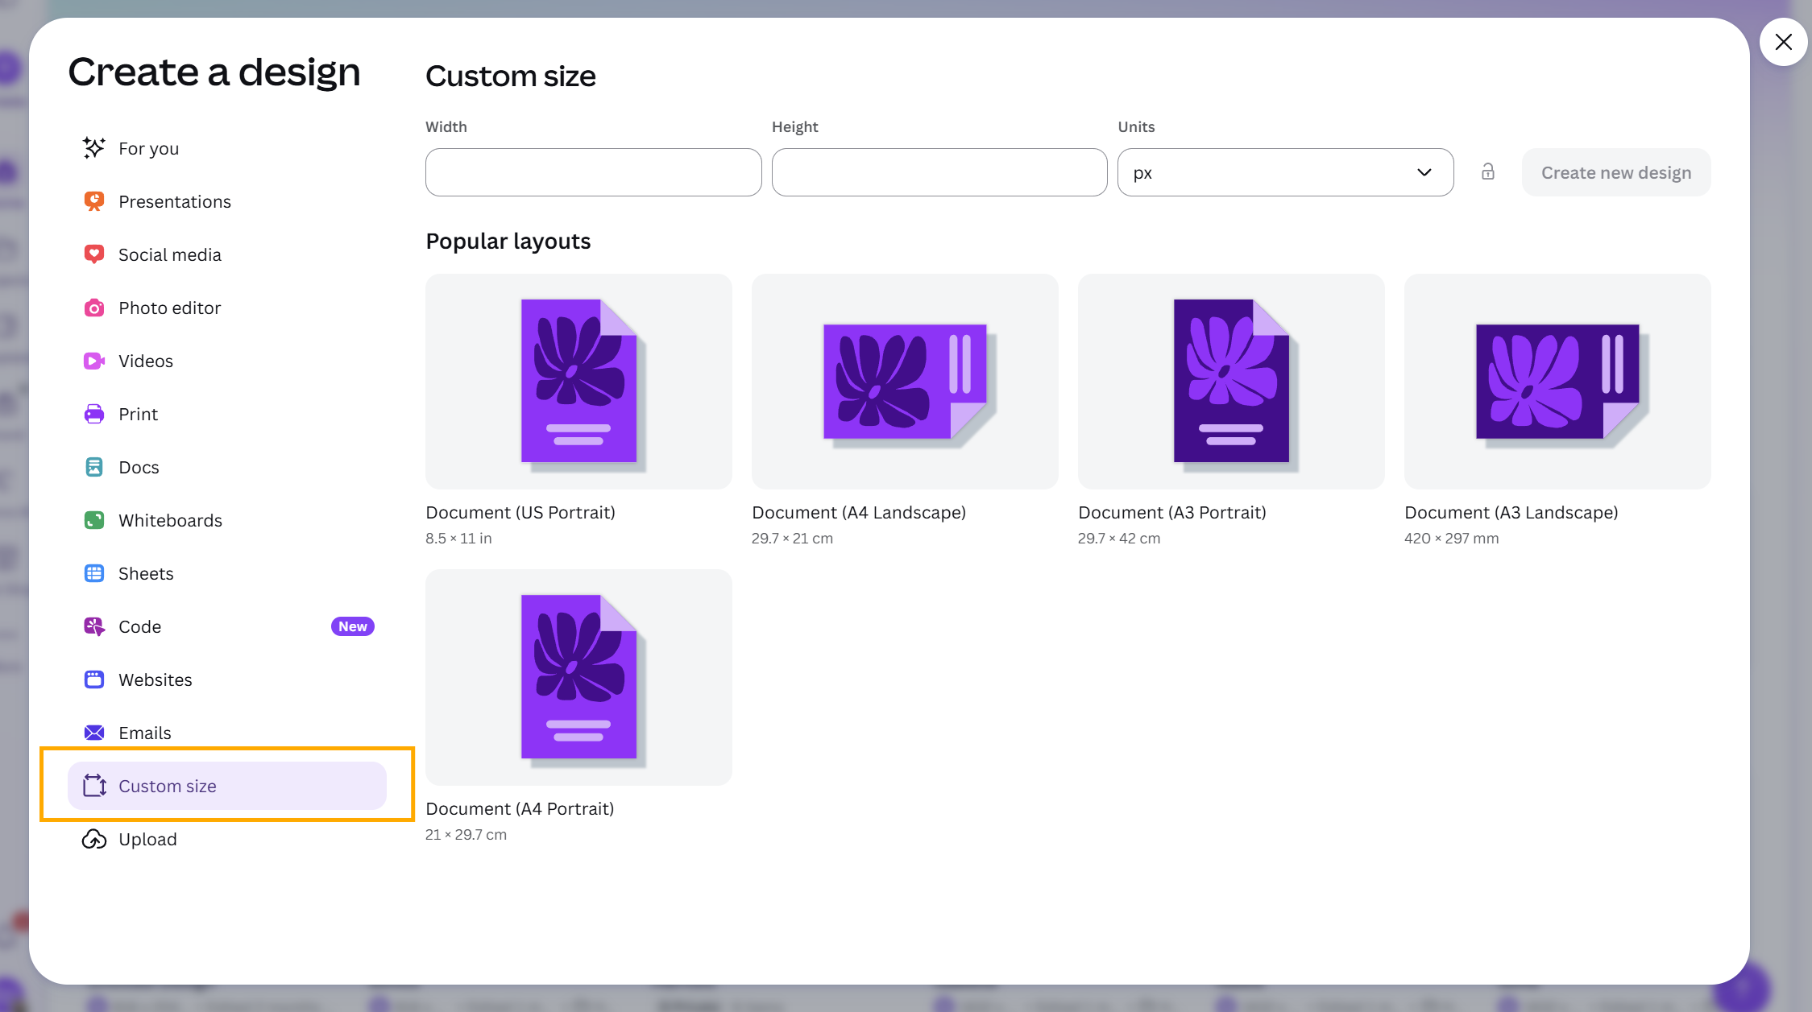Choose the Document (A4 Landscape) layout thumbnail
Image resolution: width=1812 pixels, height=1012 pixels.
tap(905, 382)
